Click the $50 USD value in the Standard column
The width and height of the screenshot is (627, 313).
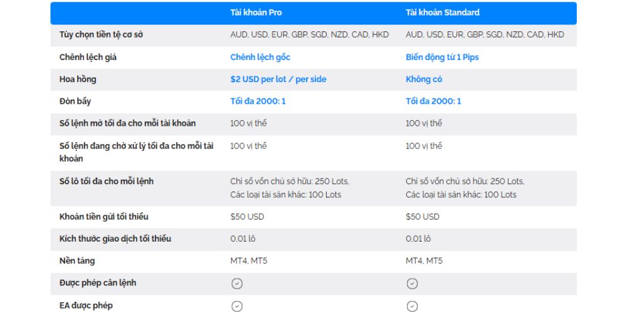point(423,217)
